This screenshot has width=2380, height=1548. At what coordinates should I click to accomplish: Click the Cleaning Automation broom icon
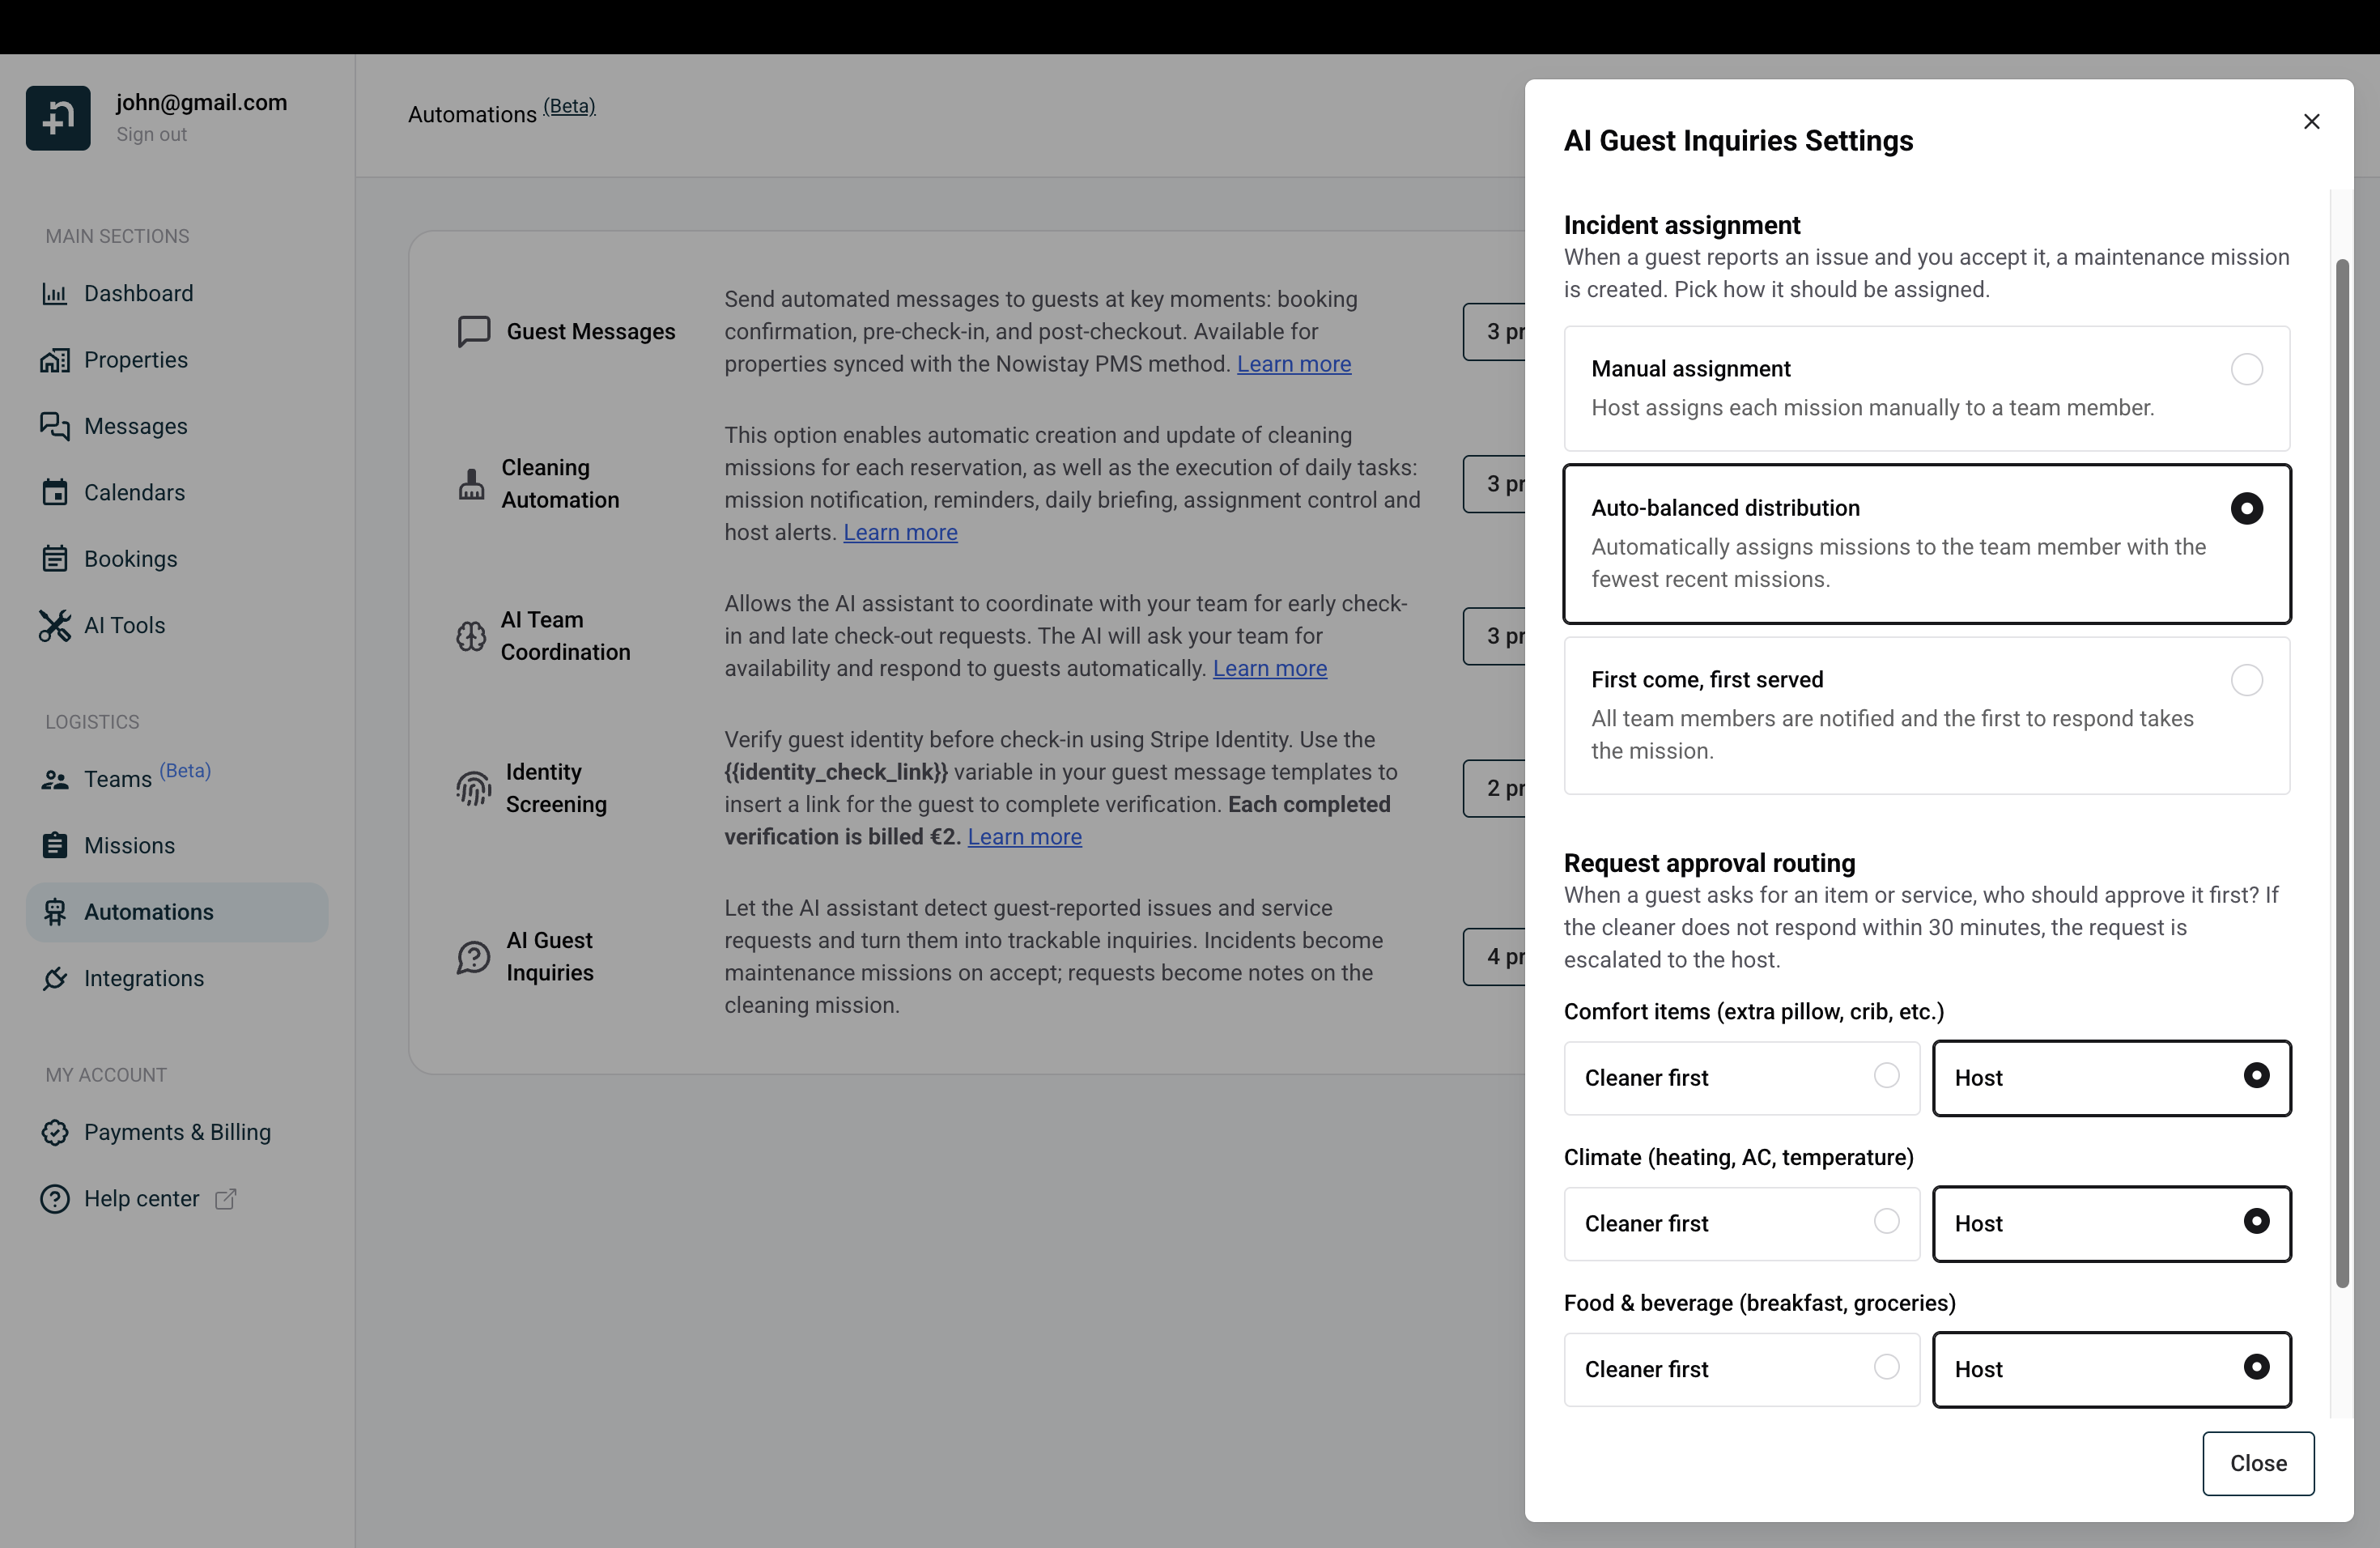point(471,483)
